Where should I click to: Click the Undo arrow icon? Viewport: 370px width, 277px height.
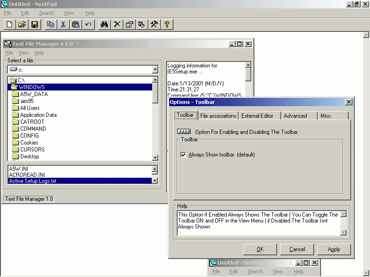coord(88,24)
